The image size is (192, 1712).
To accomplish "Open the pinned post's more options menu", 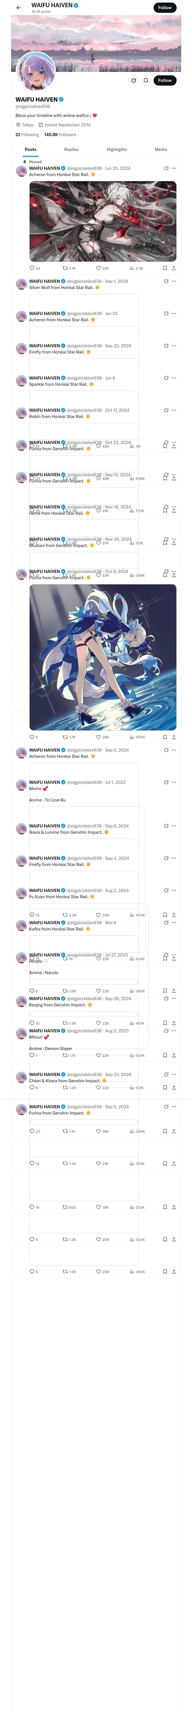I will [174, 168].
